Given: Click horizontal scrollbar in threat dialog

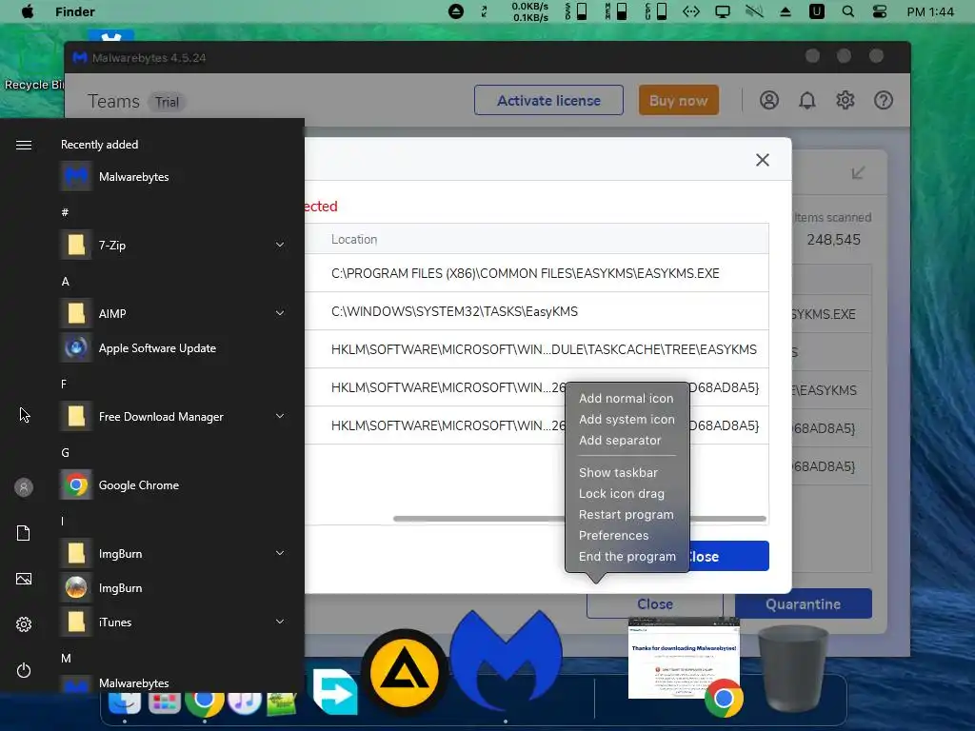Looking at the screenshot, I should [x=580, y=519].
